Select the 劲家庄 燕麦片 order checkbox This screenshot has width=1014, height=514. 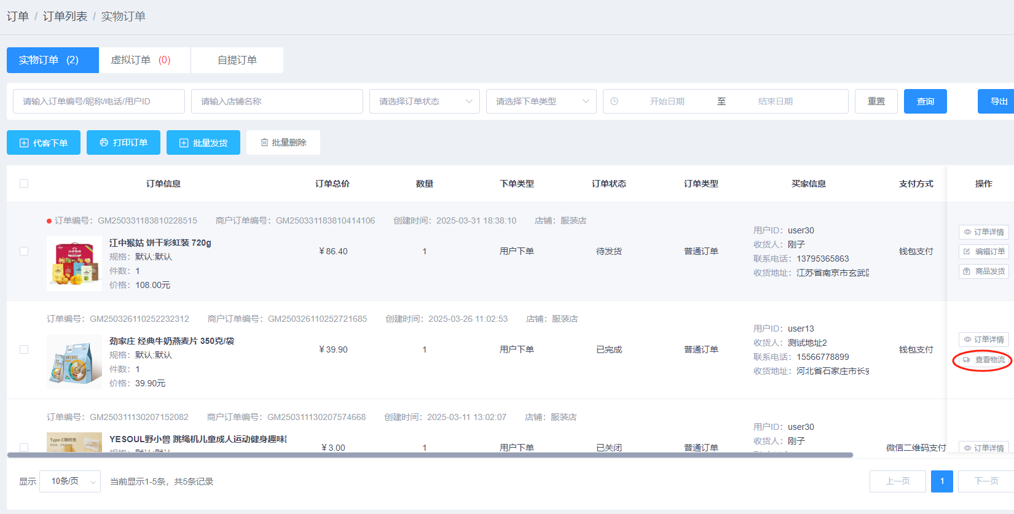tap(24, 349)
